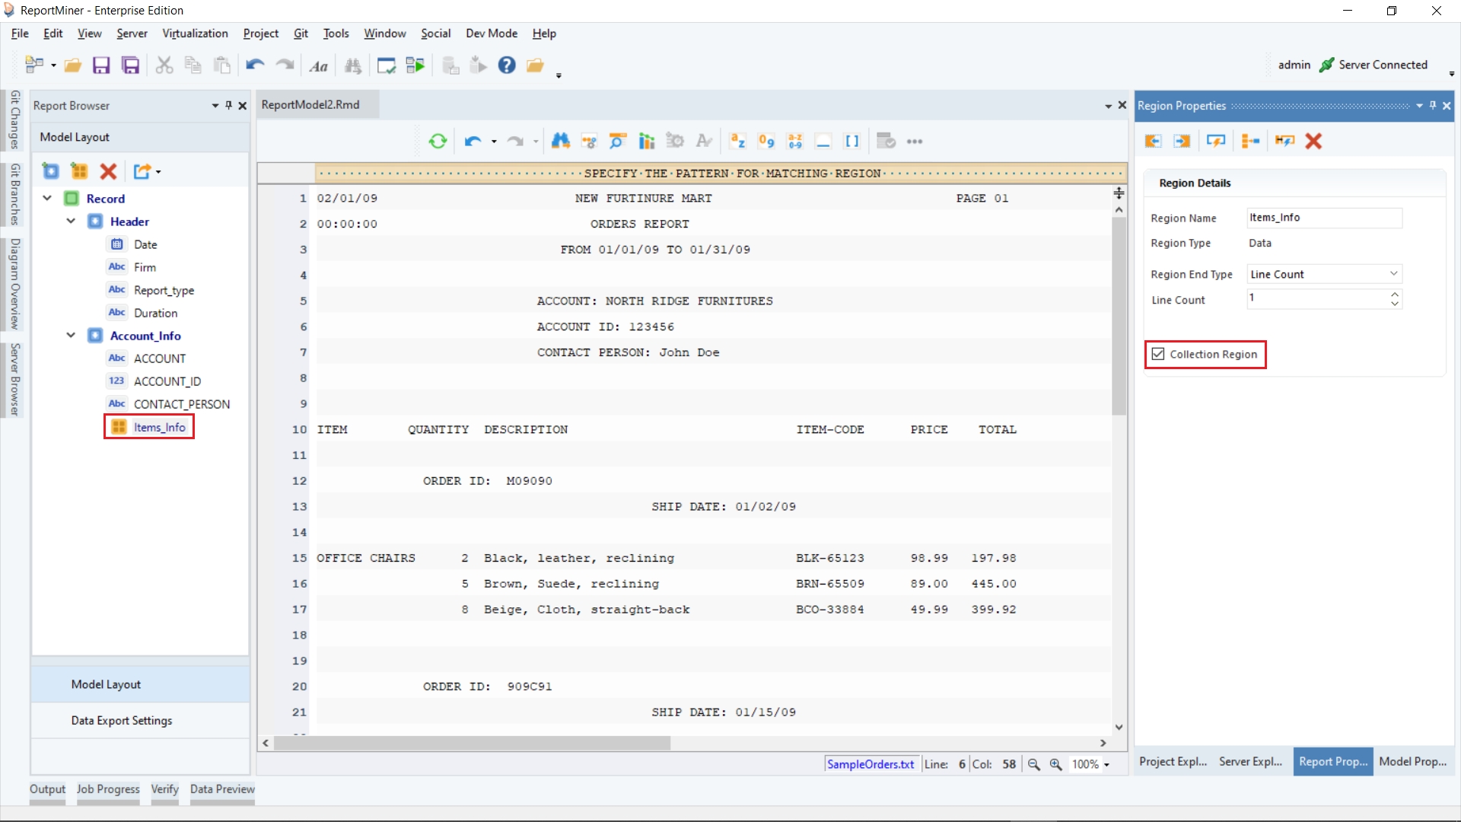Click the square brackets pattern icon
This screenshot has height=822, width=1461.
coord(852,141)
